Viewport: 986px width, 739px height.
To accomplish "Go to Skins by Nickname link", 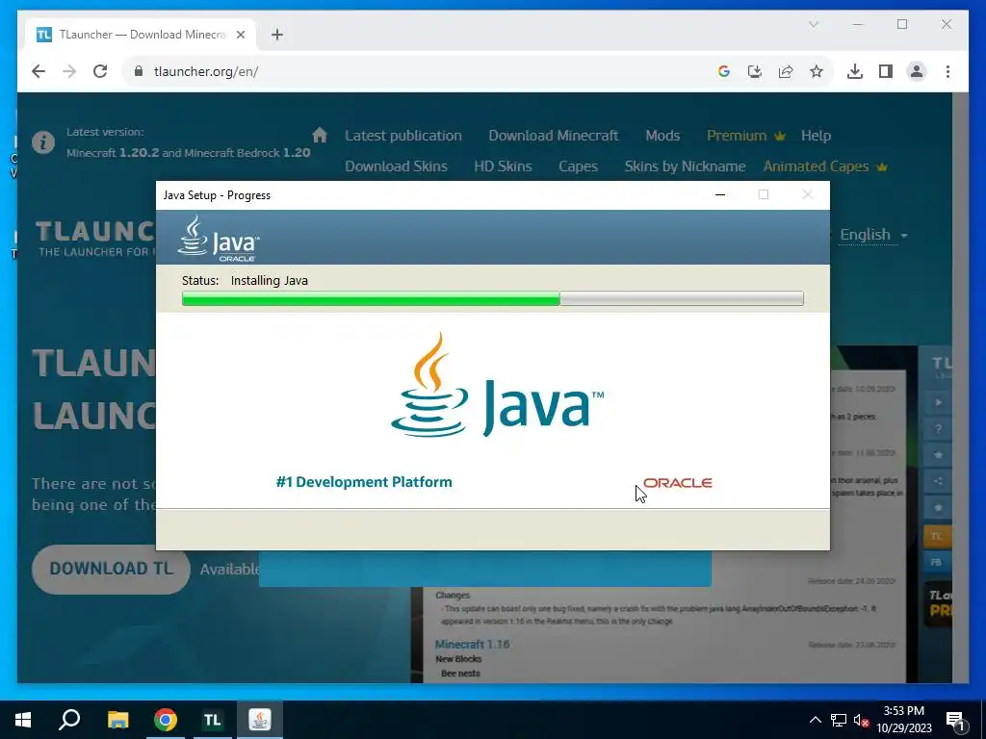I will click(685, 166).
